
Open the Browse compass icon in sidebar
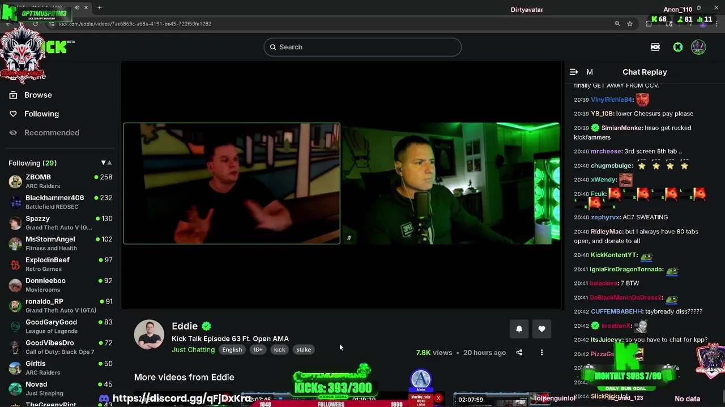pyautogui.click(x=13, y=95)
